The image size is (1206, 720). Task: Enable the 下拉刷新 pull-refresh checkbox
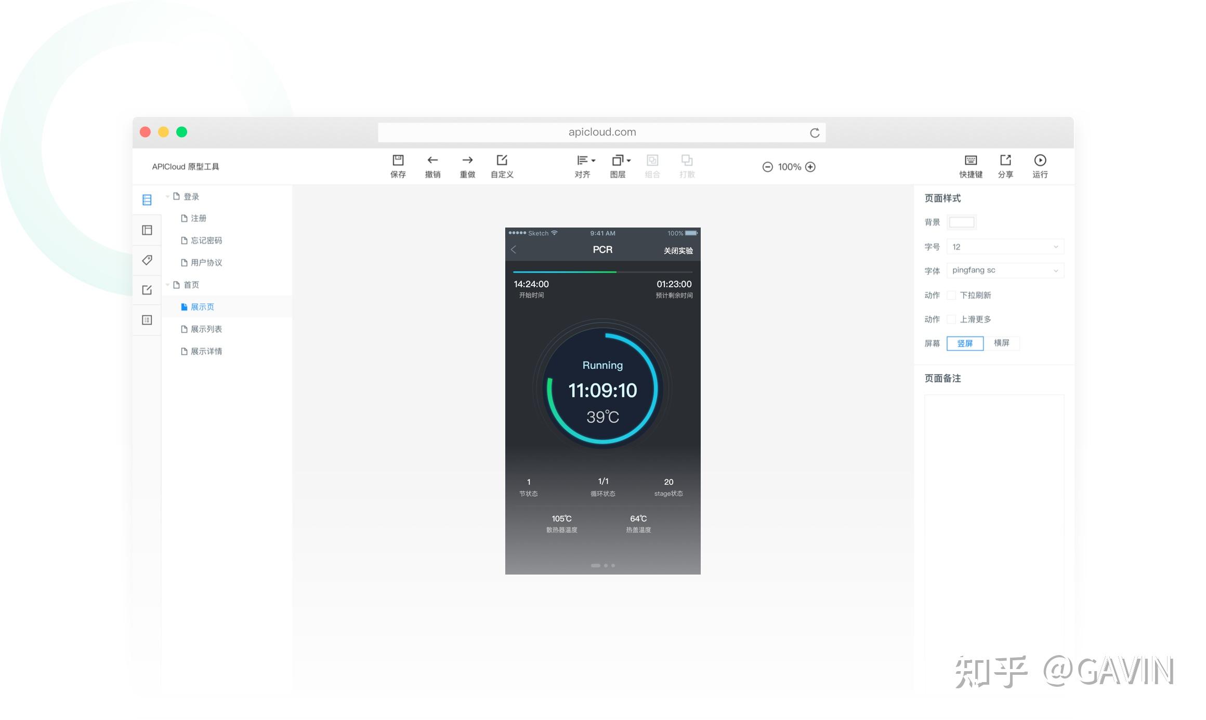(x=951, y=295)
